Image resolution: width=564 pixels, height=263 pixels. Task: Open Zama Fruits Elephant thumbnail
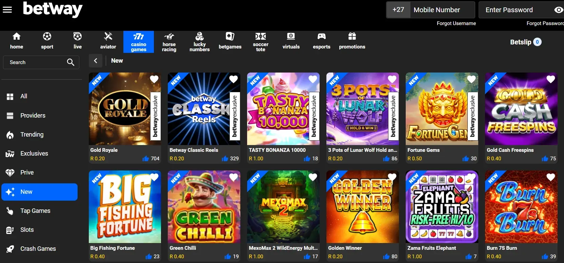tap(442, 207)
